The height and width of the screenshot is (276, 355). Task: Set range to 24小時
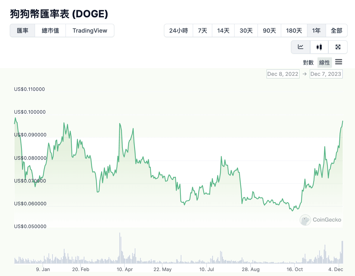coord(179,31)
